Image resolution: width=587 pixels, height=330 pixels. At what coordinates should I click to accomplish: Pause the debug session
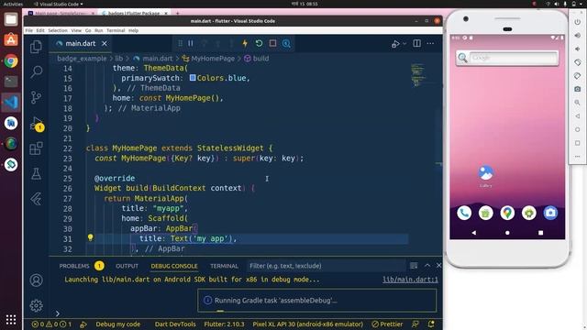[191, 43]
